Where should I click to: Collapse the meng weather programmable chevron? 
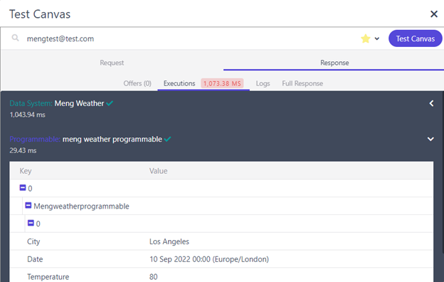tap(430, 139)
